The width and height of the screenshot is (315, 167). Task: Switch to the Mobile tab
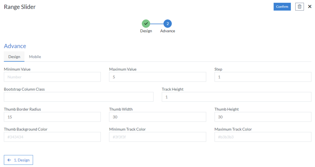[x=35, y=57]
